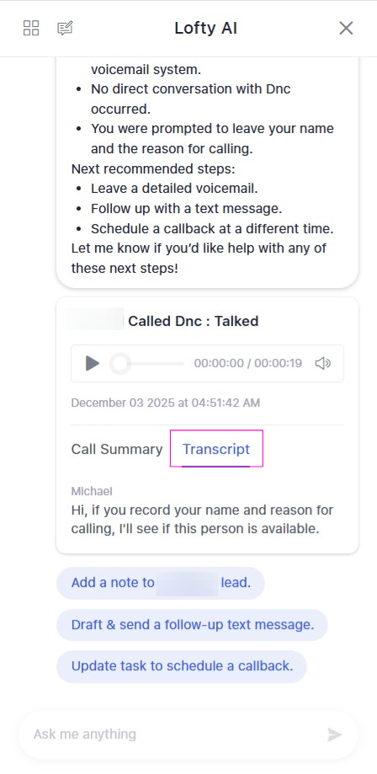Image resolution: width=377 pixels, height=774 pixels.
Task: Open the grid menu icon in header
Action: (x=31, y=28)
